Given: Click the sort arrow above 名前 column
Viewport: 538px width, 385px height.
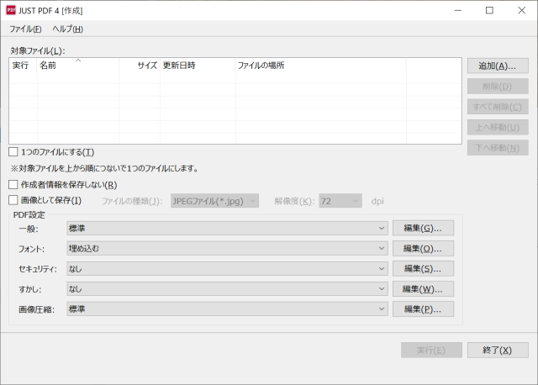Looking at the screenshot, I should click(78, 61).
